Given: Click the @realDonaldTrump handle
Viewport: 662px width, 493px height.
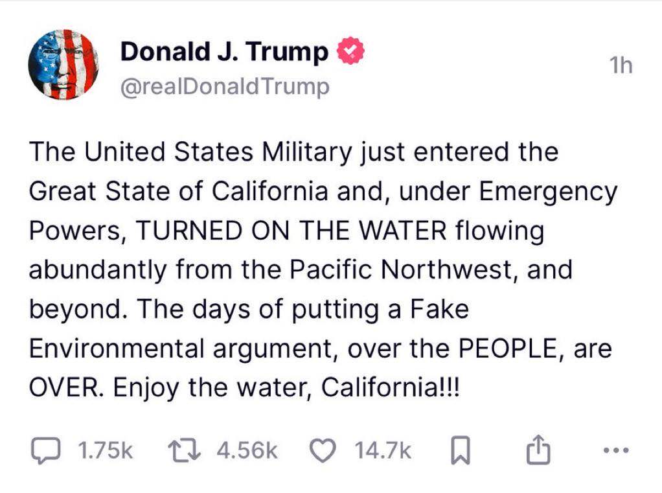Looking at the screenshot, I should pos(225,86).
